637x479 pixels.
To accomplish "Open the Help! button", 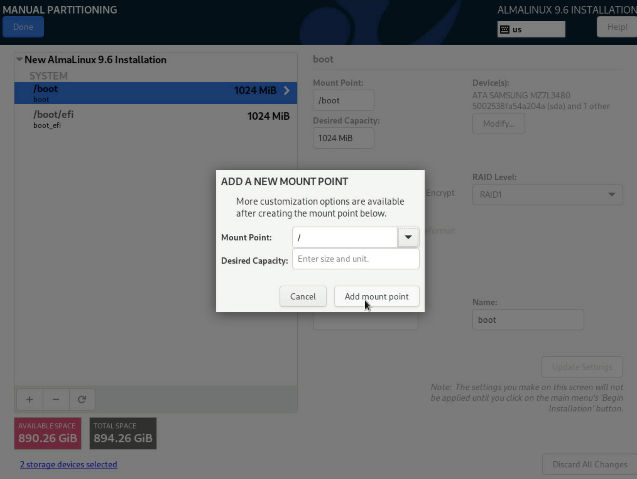I will 617,27.
